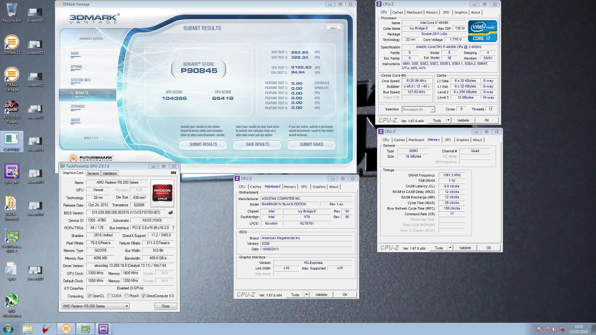Toggle the CUDA checkbox in GPU-Z
The height and width of the screenshot is (335, 596).
tap(109, 296)
